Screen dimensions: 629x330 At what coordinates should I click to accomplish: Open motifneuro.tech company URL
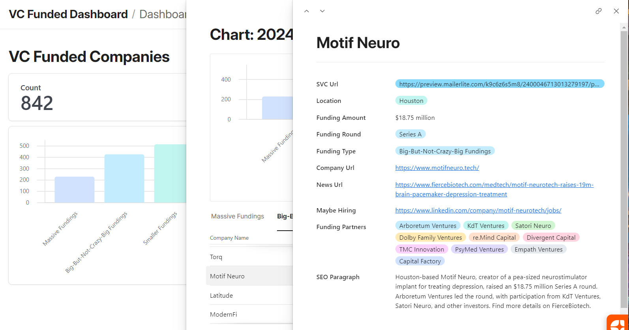pyautogui.click(x=437, y=168)
